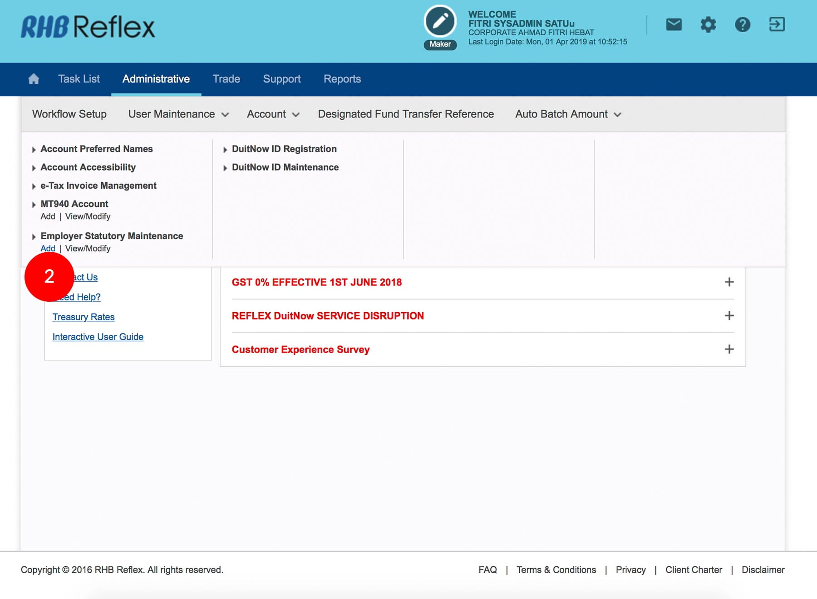Click View/Modify under MT940 Account
The image size is (817, 599).
pos(88,217)
